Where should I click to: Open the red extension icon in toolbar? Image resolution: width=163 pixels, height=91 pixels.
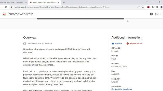[148, 7]
